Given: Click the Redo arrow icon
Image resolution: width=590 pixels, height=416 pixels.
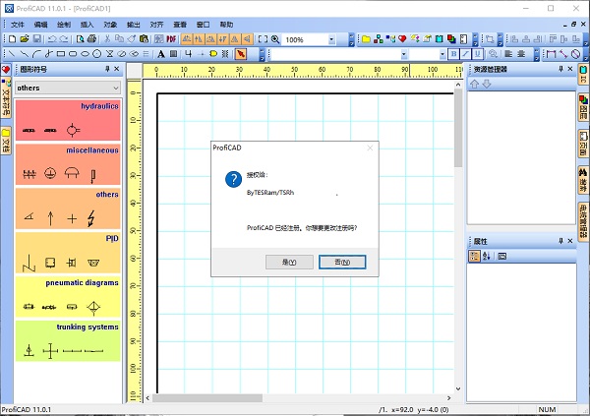Looking at the screenshot, I should pyautogui.click(x=64, y=39).
